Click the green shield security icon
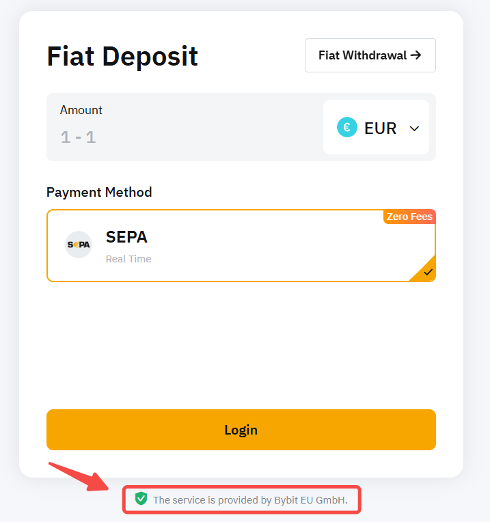Viewport: 490px width, 522px height. pos(141,499)
